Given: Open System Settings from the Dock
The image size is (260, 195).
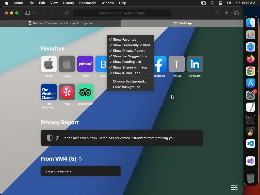Looking at the screenshot, I should click(x=251, y=95).
